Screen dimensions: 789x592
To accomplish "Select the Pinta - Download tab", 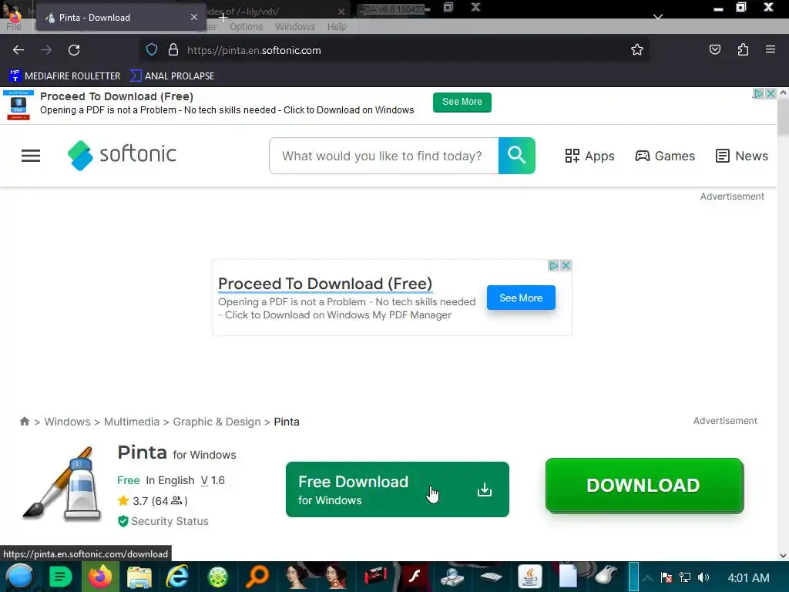I will [121, 17].
